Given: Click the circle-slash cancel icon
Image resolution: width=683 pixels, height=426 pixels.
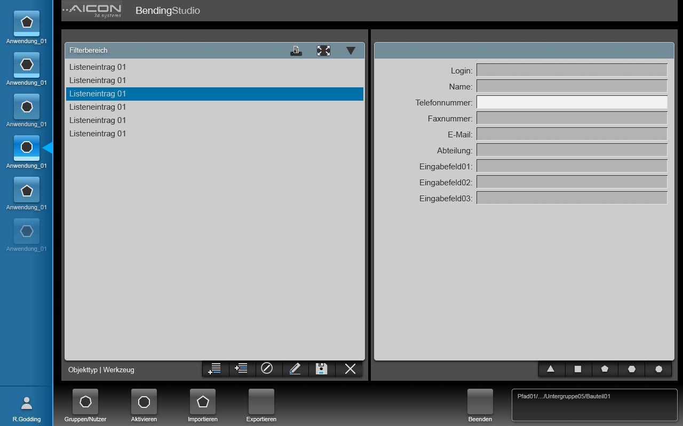Looking at the screenshot, I should click(267, 368).
